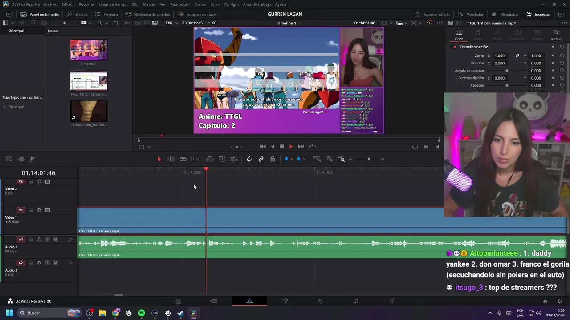Click custom zoom icon

click(341, 159)
